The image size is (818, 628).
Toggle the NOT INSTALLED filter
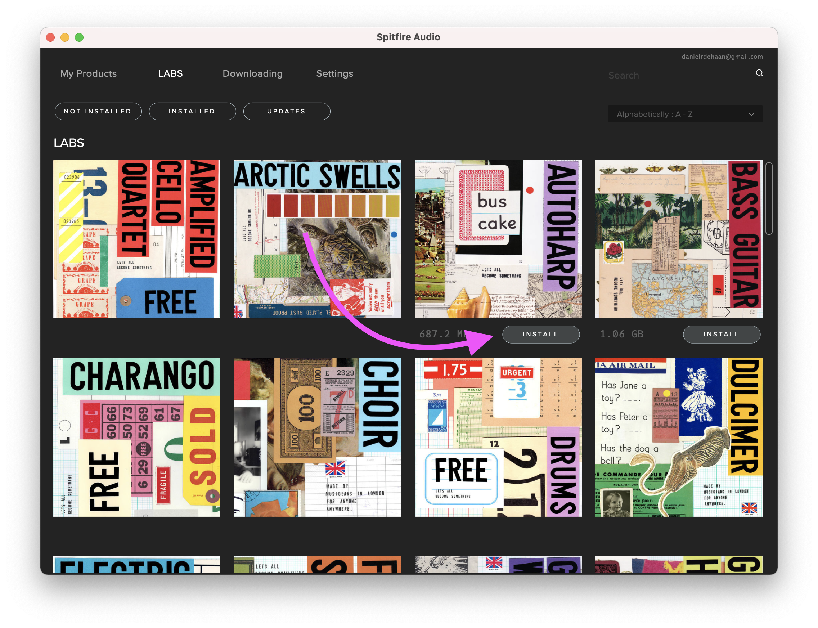(x=98, y=111)
